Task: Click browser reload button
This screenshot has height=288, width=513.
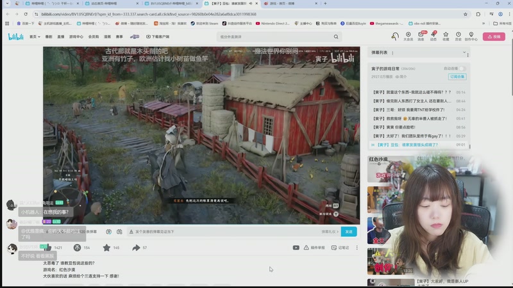Action: click(26, 14)
